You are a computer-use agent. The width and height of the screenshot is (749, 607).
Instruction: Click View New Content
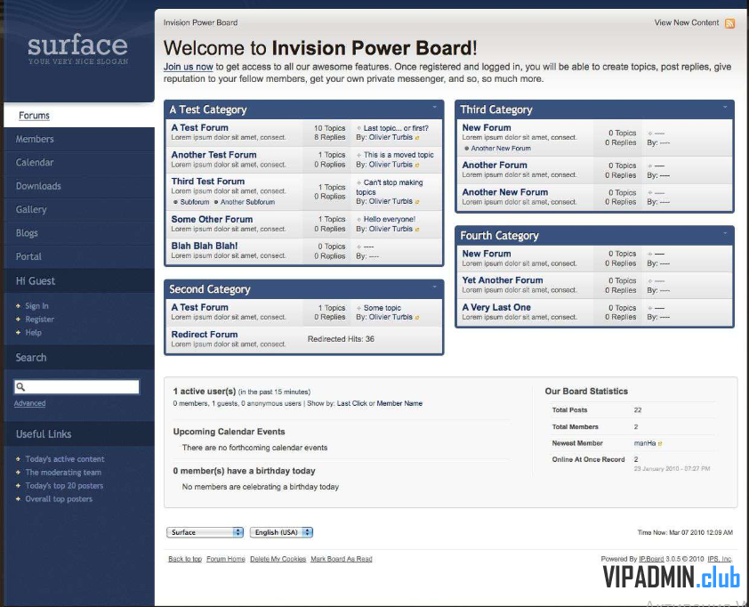[687, 22]
